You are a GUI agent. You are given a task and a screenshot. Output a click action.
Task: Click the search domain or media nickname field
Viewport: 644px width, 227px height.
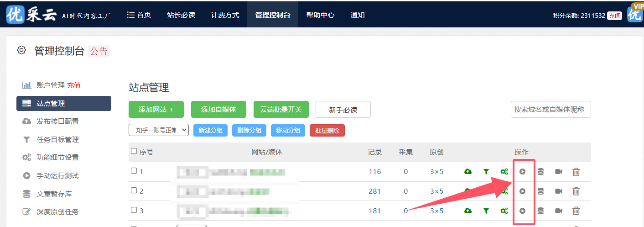click(551, 110)
